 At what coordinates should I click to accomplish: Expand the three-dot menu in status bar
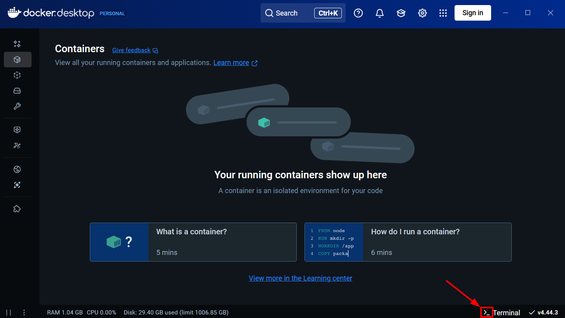[x=24, y=313]
